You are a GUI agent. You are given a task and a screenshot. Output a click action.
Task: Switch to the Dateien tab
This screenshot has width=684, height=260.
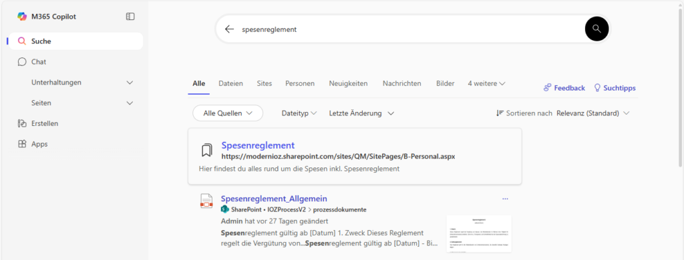pos(230,83)
